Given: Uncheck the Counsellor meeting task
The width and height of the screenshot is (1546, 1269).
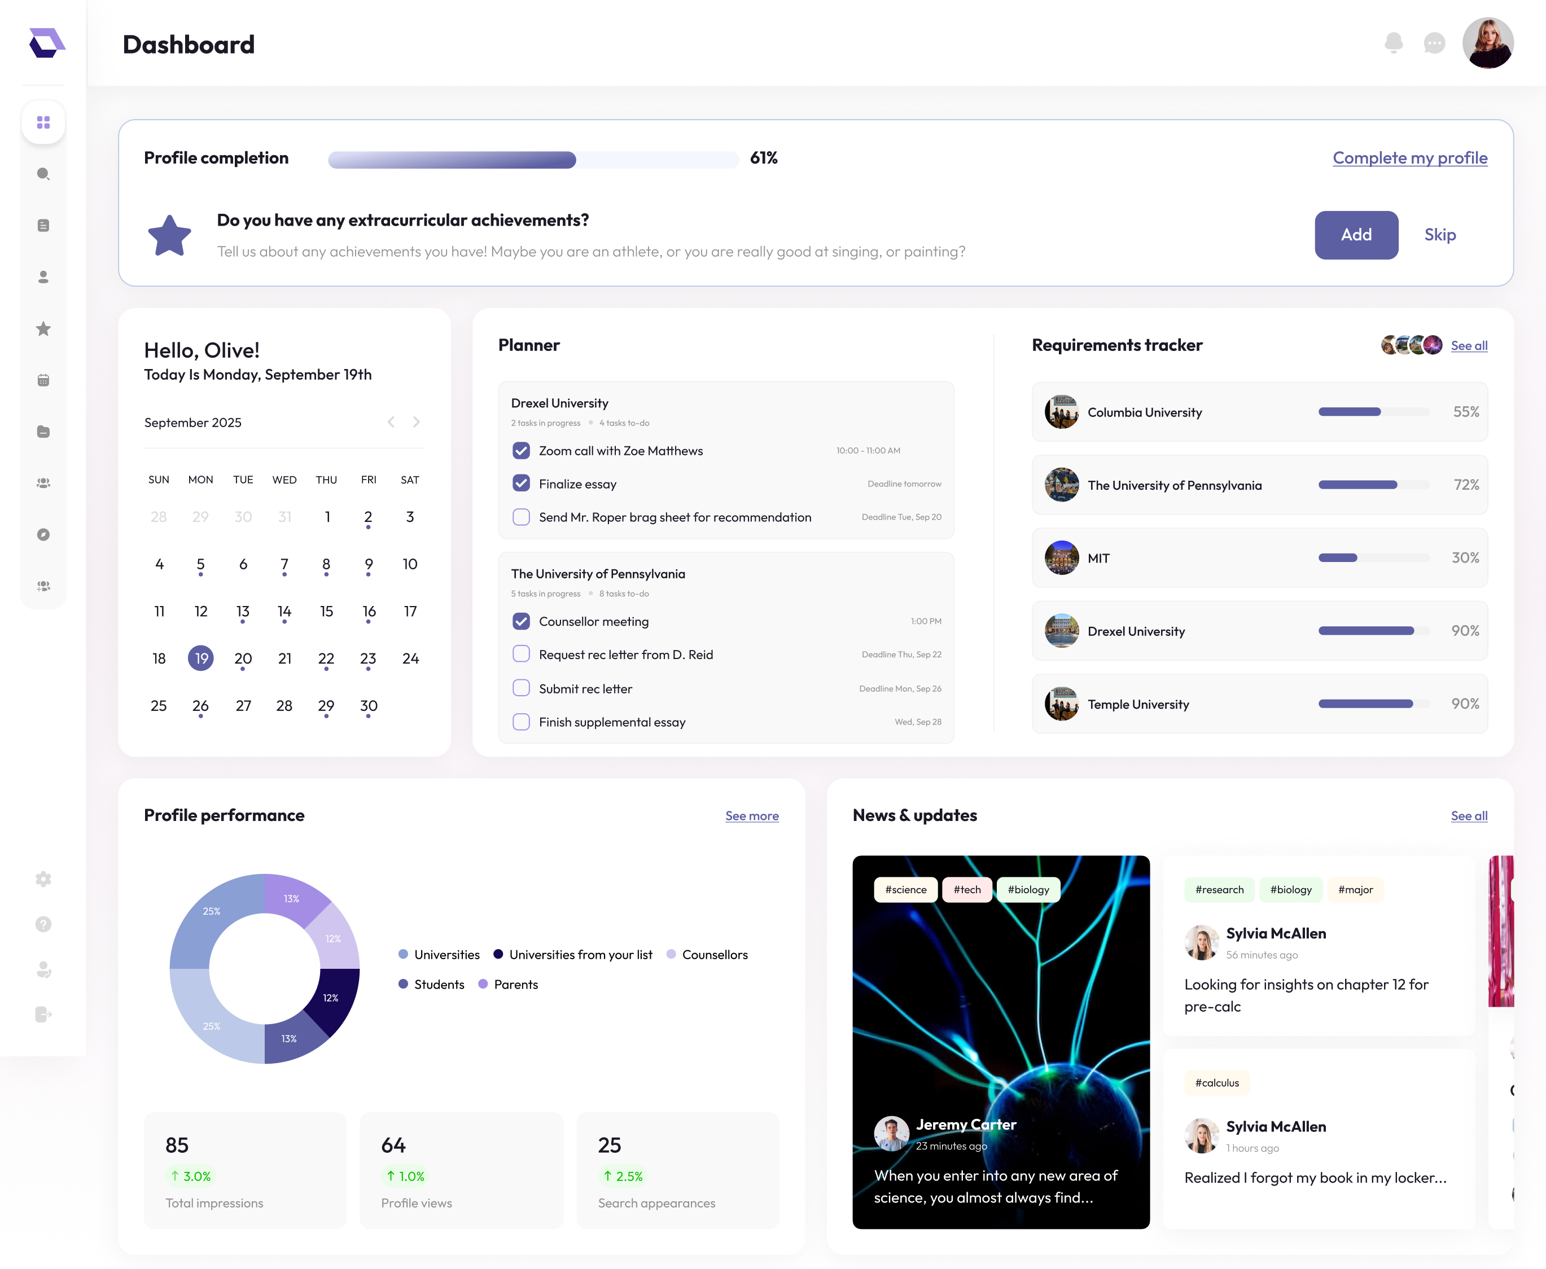Looking at the screenshot, I should click(x=522, y=621).
